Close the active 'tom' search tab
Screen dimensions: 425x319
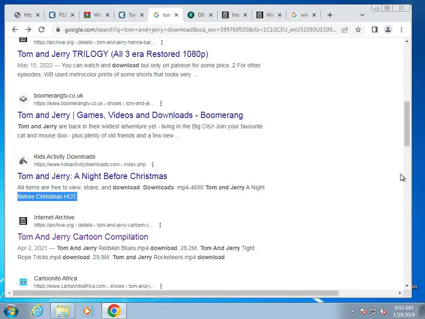(176, 15)
